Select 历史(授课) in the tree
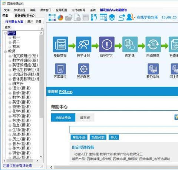This screenshot has width=178, height=170. coord(22,139)
